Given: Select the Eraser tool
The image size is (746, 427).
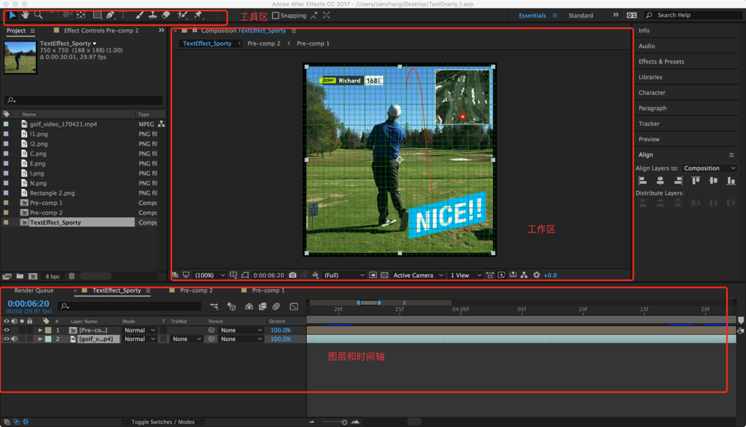Looking at the screenshot, I should pos(167,15).
